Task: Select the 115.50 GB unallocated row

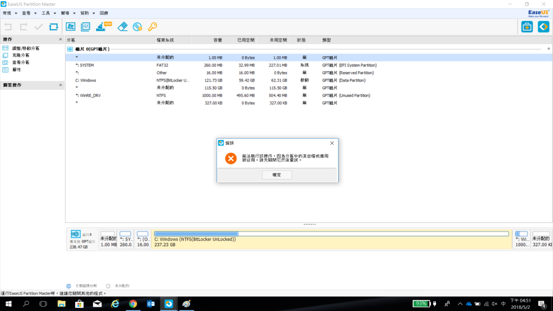Action: [x=308, y=88]
